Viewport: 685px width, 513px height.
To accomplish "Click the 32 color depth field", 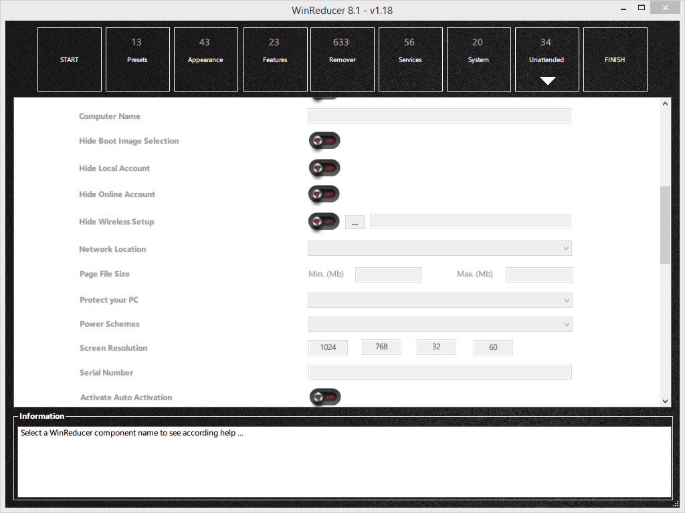I will [436, 347].
